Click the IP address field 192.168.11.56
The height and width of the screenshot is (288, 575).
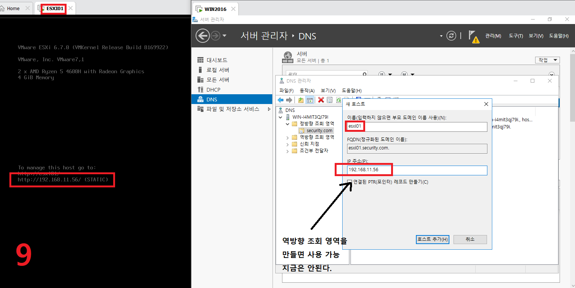coord(417,170)
